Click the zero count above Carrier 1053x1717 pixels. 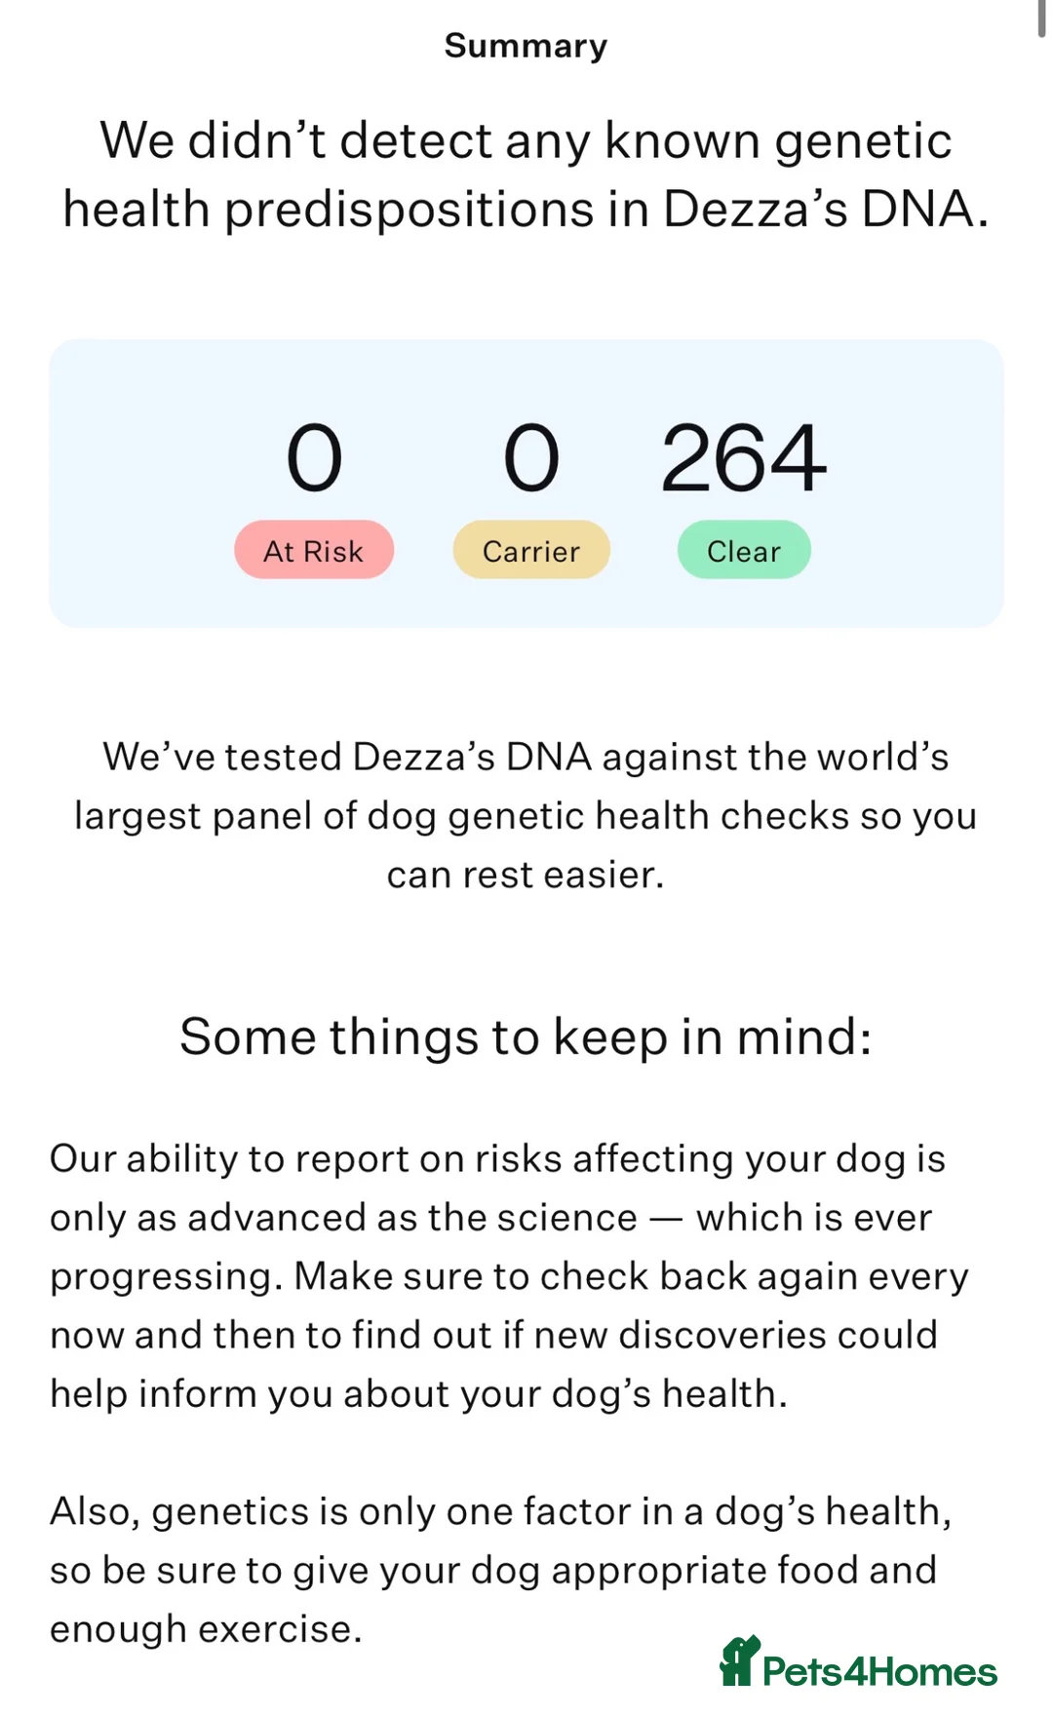(531, 457)
